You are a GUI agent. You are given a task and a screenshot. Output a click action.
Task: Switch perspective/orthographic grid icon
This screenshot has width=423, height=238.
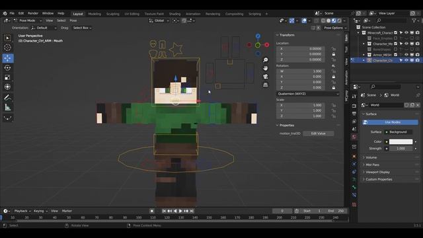[266, 85]
